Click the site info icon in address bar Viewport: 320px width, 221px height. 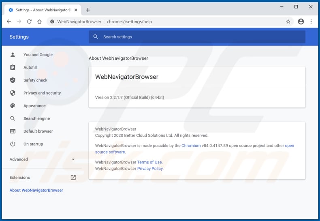52,21
